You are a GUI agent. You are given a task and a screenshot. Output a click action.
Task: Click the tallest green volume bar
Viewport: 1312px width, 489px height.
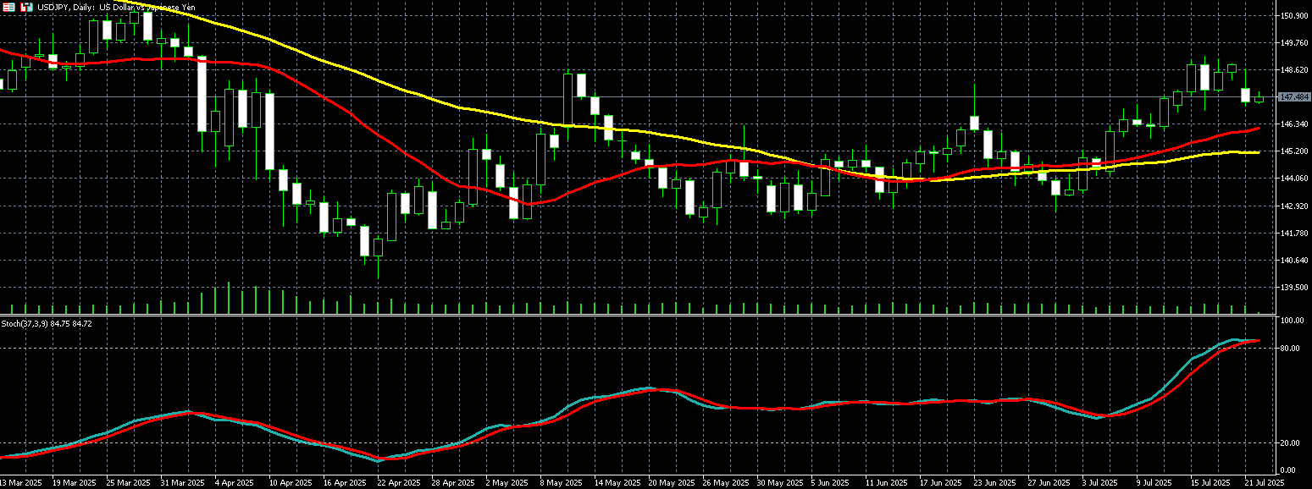(x=229, y=298)
